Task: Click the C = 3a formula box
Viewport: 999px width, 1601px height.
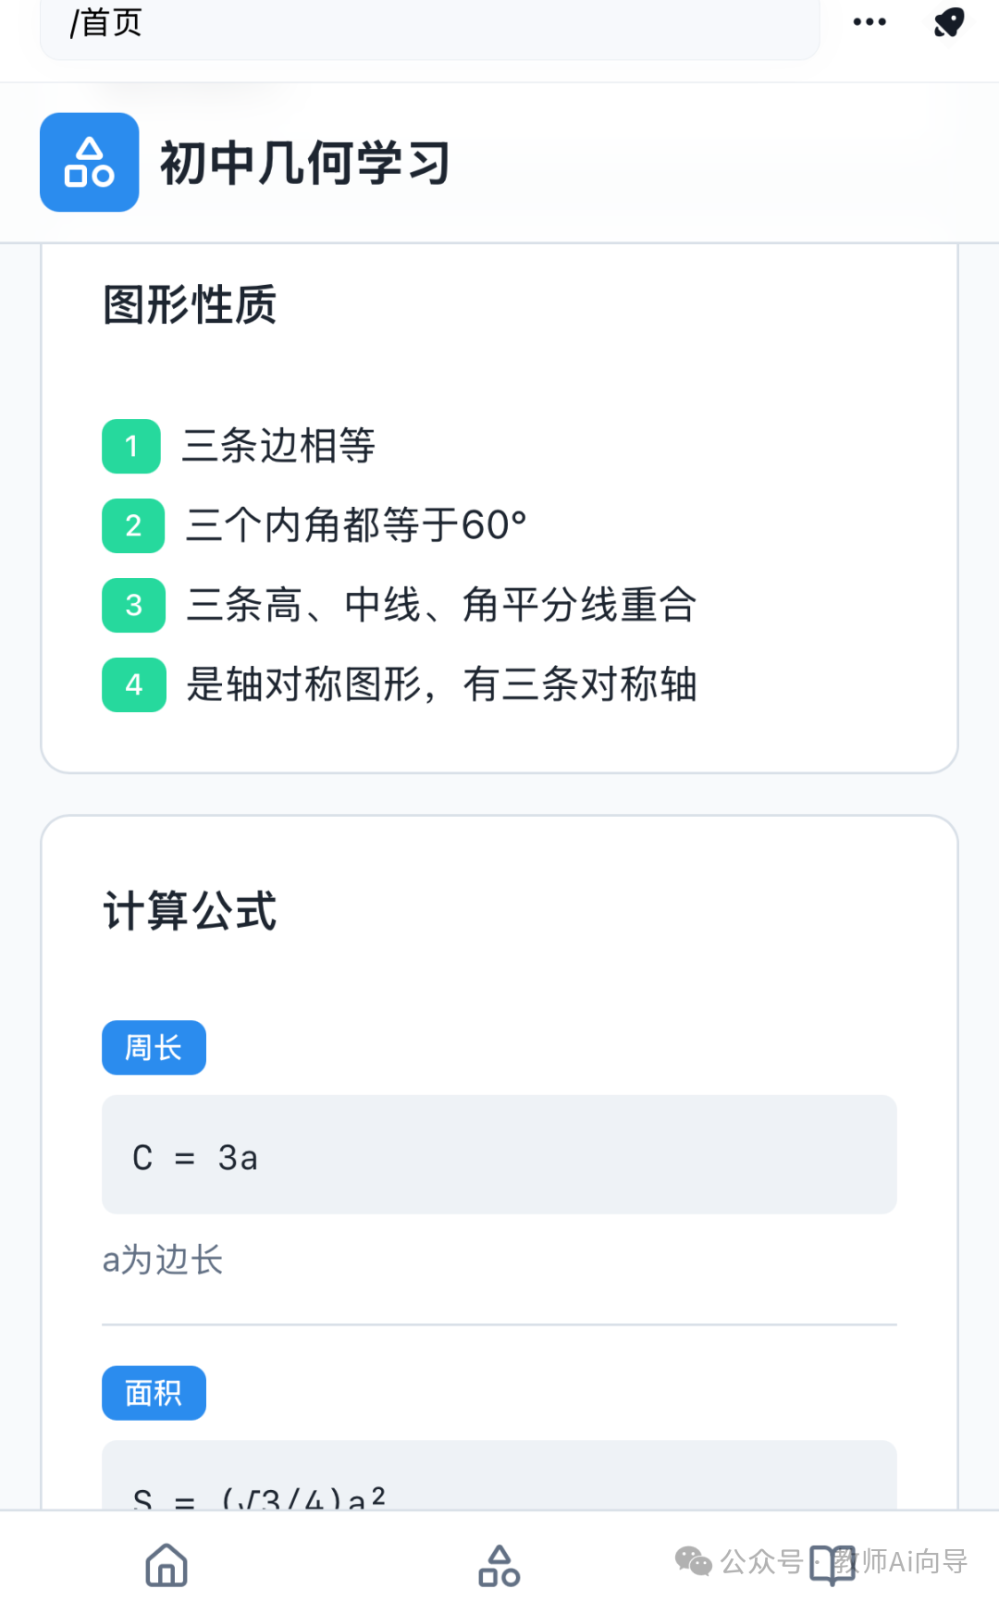Action: coord(499,1154)
